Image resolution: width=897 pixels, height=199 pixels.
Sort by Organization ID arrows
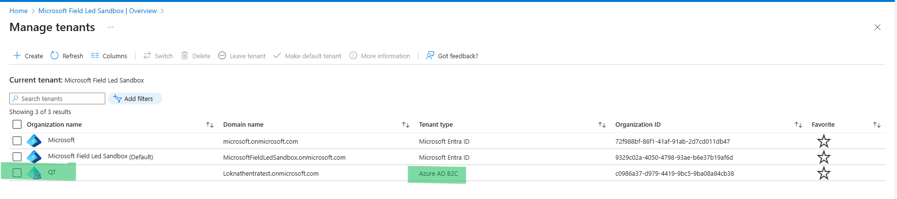(798, 125)
